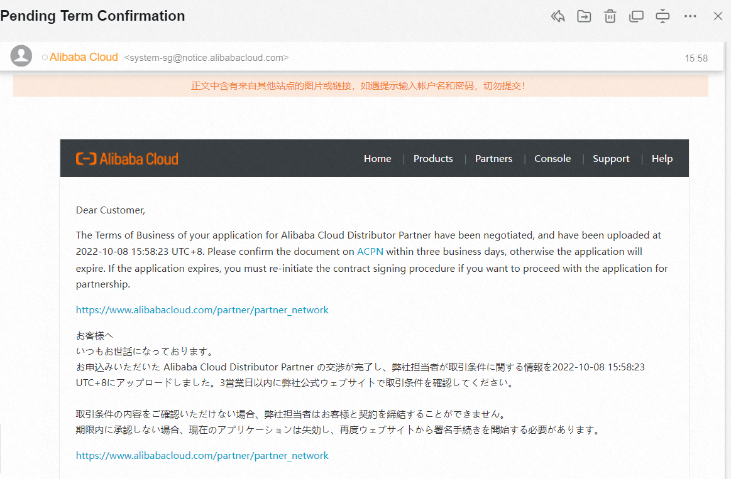Close the email with the X icon
This screenshot has width=731, height=479.
[x=718, y=16]
